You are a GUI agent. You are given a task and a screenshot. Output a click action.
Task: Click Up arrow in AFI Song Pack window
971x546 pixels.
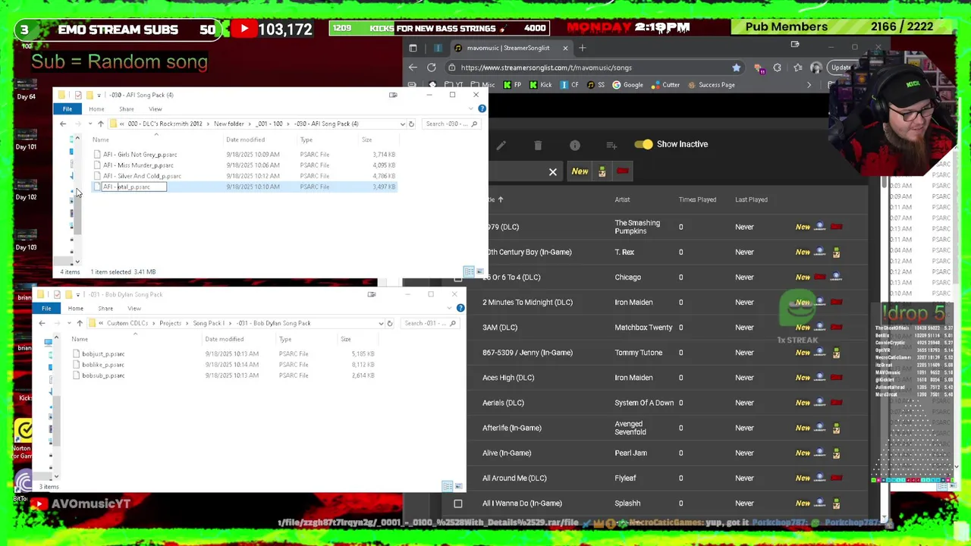coord(100,124)
